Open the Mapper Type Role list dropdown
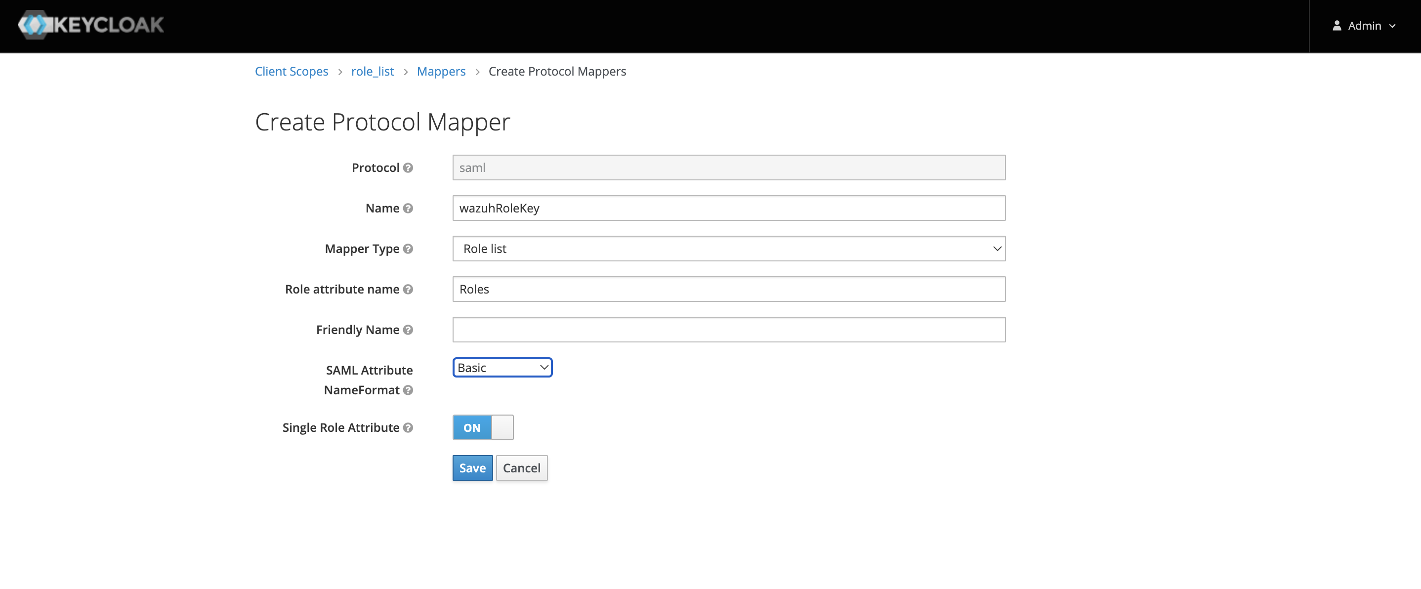 [728, 249]
